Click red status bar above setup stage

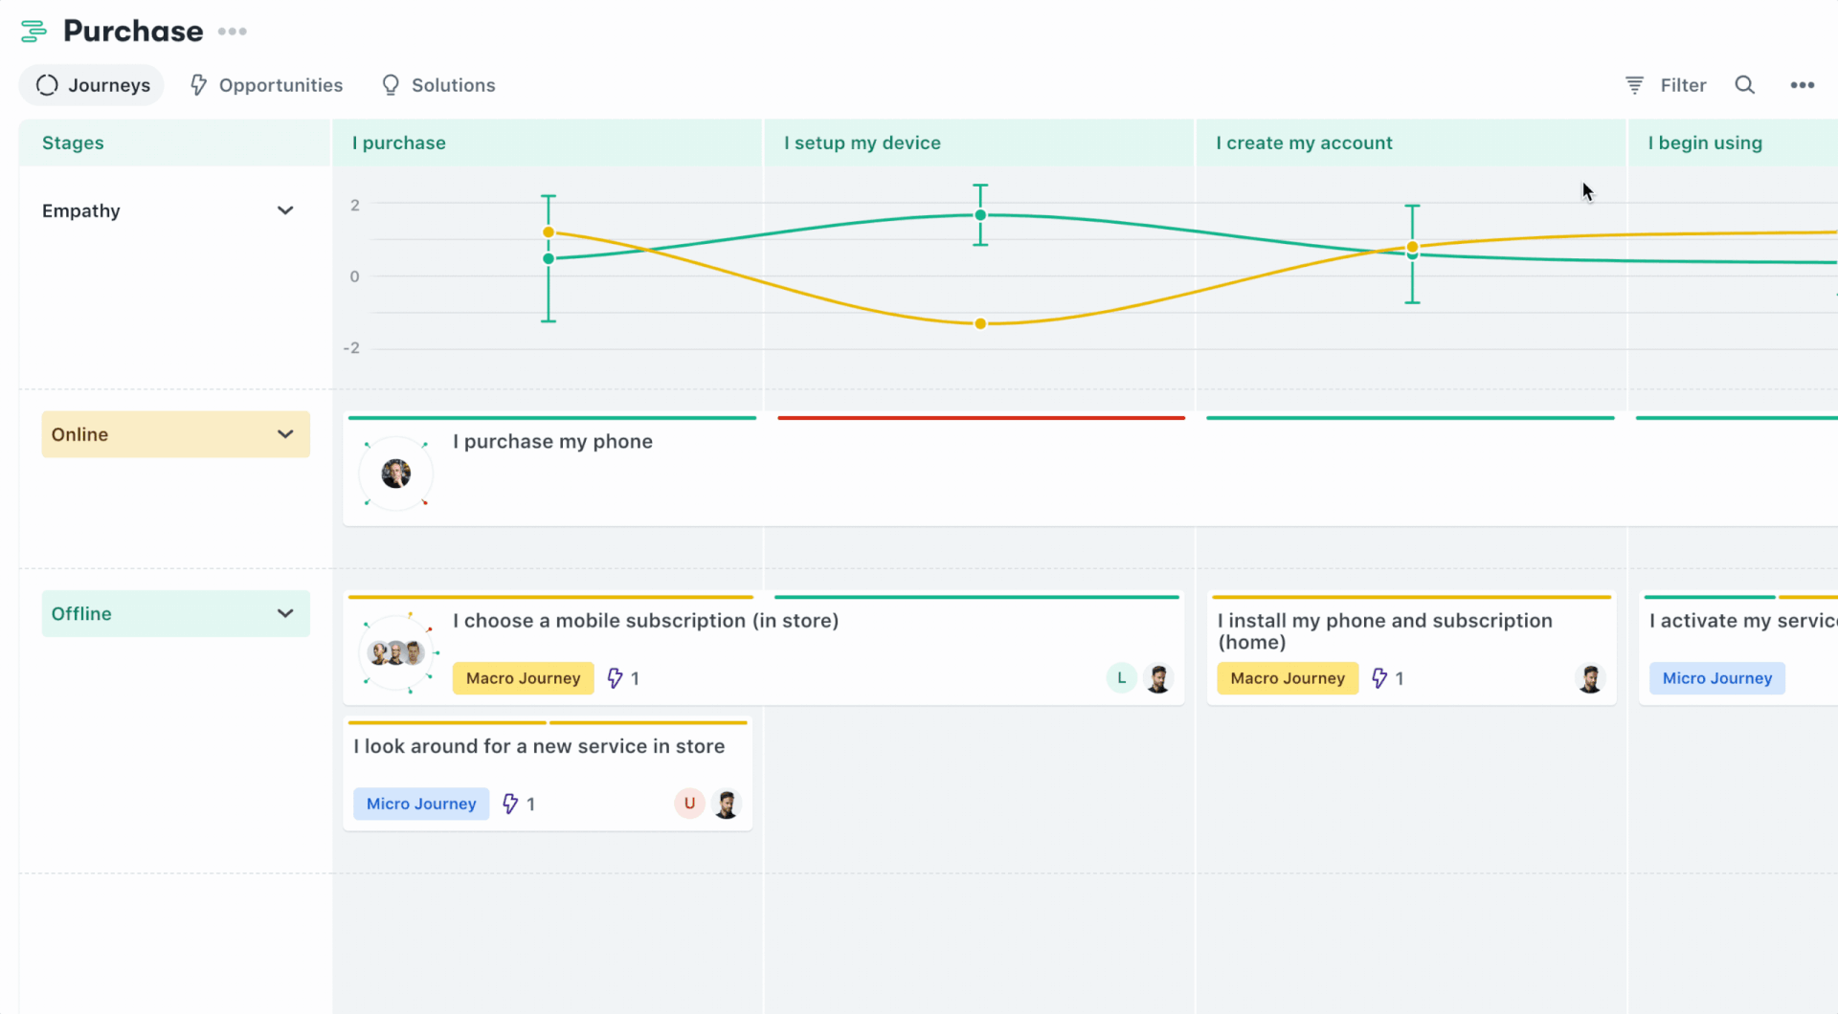tap(981, 418)
